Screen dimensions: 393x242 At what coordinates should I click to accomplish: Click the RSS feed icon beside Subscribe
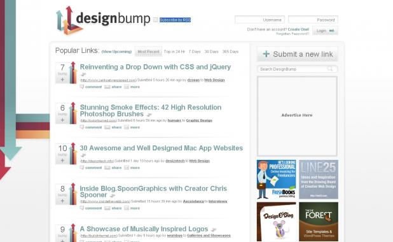(x=156, y=20)
